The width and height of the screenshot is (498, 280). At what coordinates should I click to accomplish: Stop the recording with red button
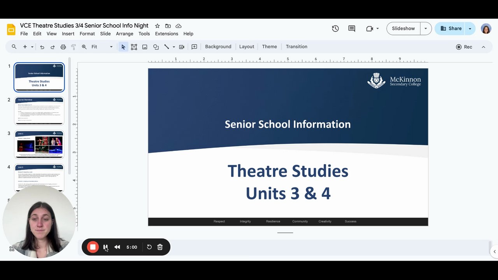pyautogui.click(x=93, y=247)
